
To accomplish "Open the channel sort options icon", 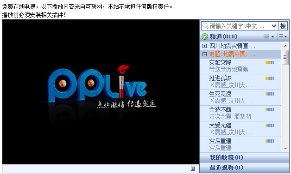I will (268, 37).
